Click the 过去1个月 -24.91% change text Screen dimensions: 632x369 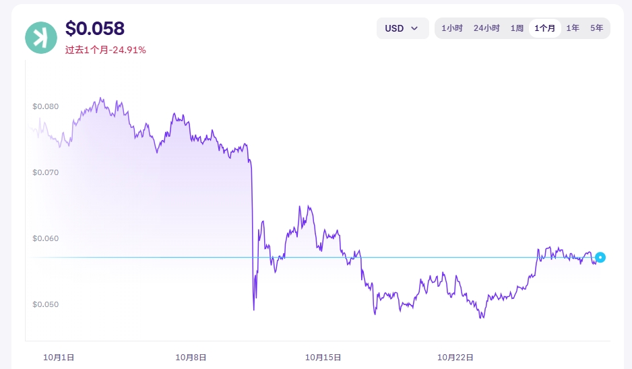106,50
